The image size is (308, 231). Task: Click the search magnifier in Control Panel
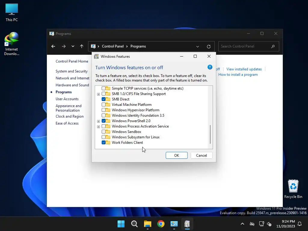pyautogui.click(x=273, y=46)
